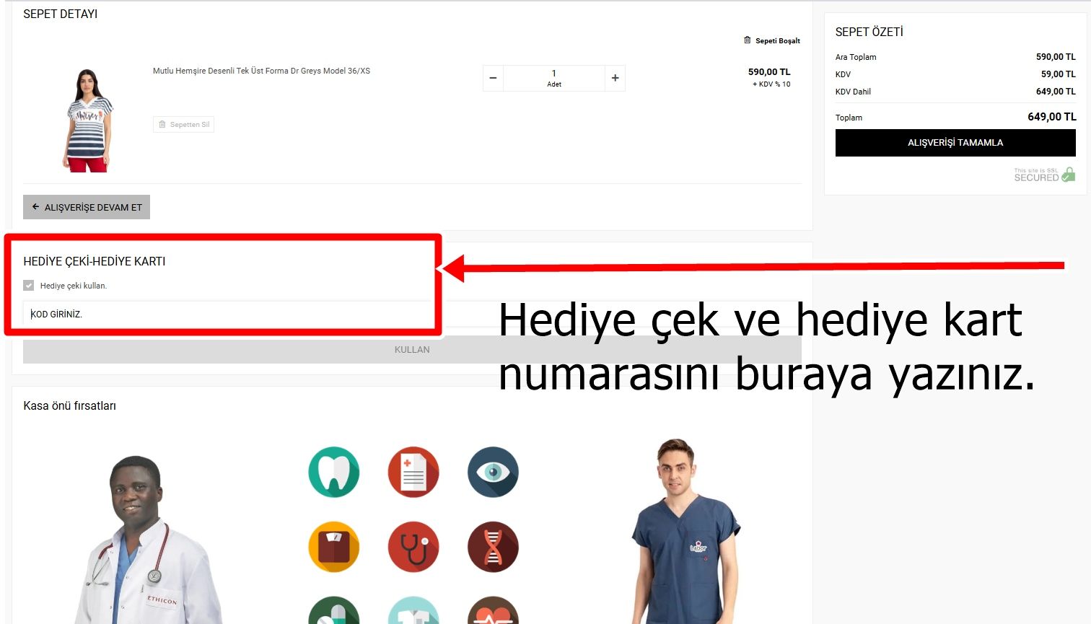Open the striped nurse top thumbnail
The image size is (1091, 624).
(87, 120)
